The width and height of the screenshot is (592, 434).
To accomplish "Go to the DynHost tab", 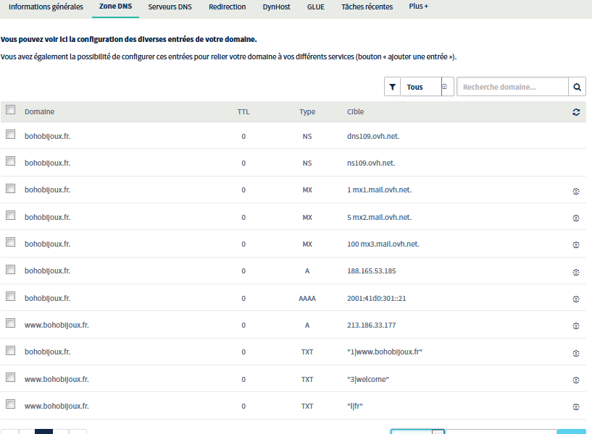I will click(x=276, y=7).
